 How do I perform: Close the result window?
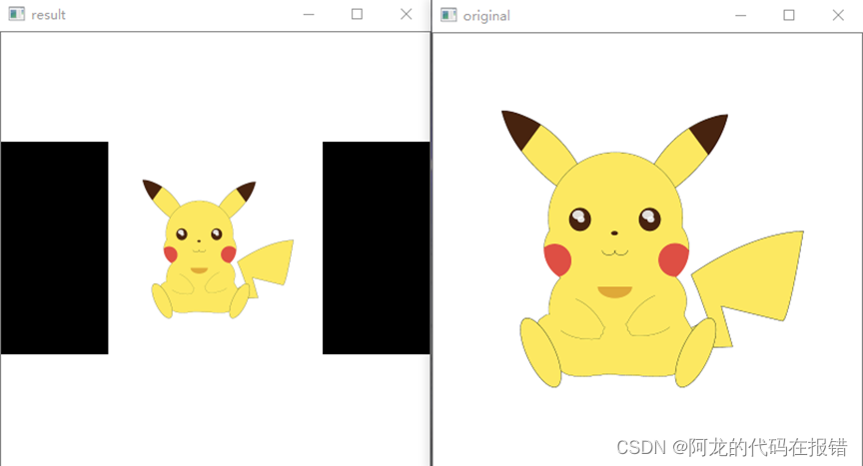click(x=407, y=14)
